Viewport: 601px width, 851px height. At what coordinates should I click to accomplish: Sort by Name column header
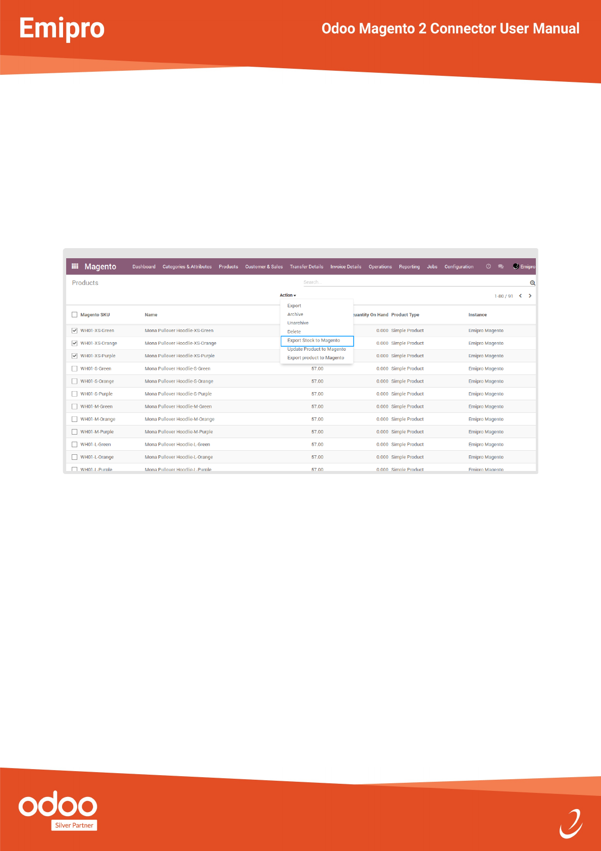click(x=151, y=315)
